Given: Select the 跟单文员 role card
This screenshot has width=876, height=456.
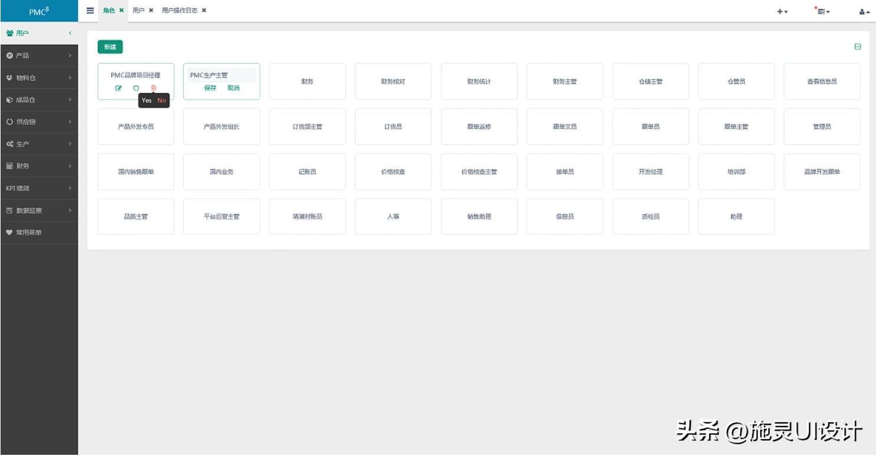Looking at the screenshot, I should 565,127.
